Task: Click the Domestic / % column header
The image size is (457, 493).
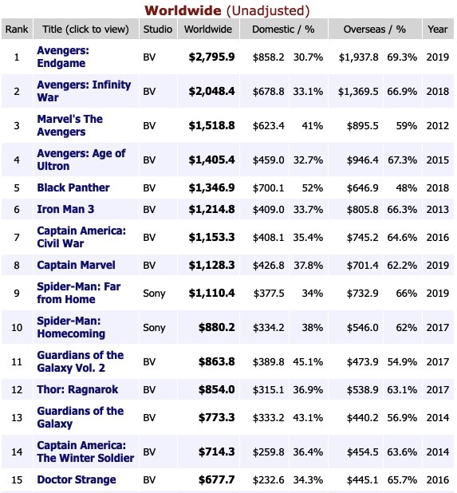Action: tap(284, 29)
